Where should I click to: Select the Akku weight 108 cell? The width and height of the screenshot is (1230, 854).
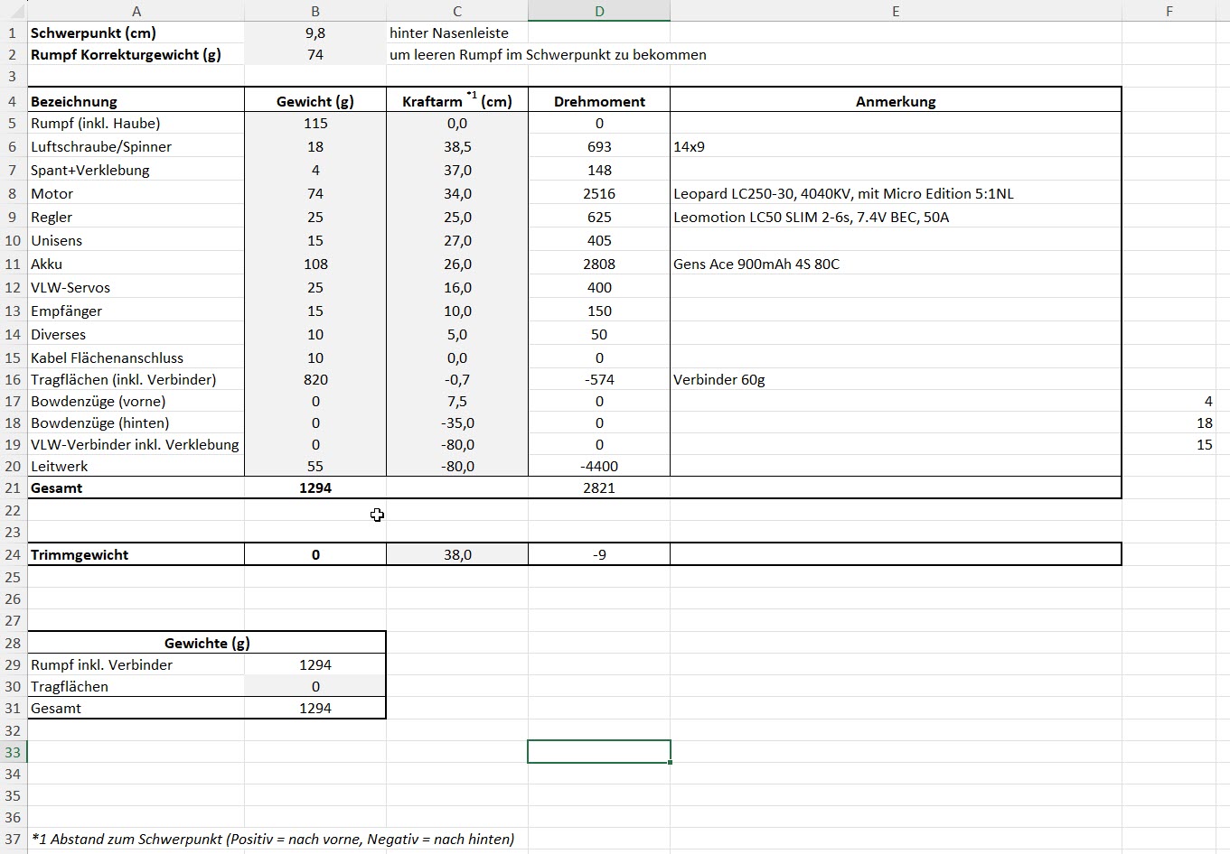(315, 264)
